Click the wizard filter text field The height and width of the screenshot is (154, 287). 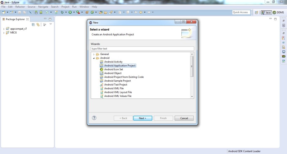click(142, 49)
